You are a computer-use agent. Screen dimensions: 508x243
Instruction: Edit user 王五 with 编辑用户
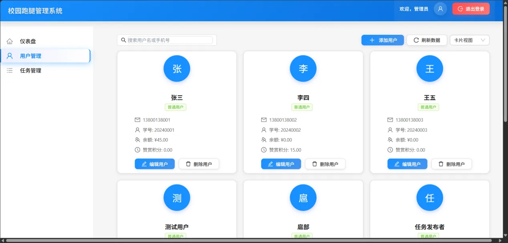(x=407, y=164)
